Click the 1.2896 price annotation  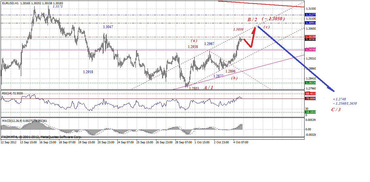[231, 71]
